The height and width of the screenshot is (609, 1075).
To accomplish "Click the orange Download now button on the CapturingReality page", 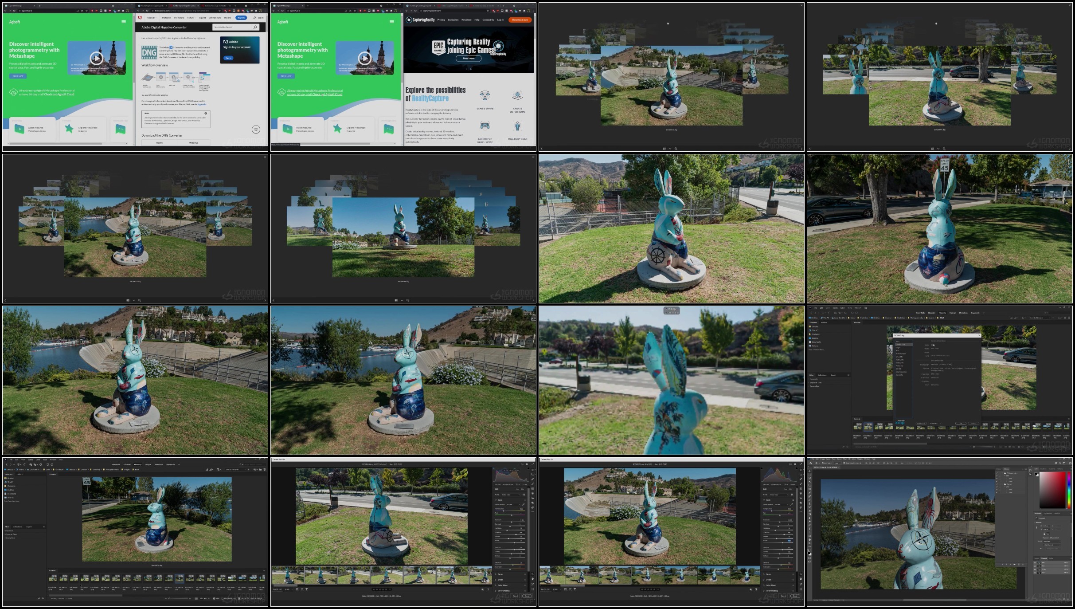I will [520, 20].
